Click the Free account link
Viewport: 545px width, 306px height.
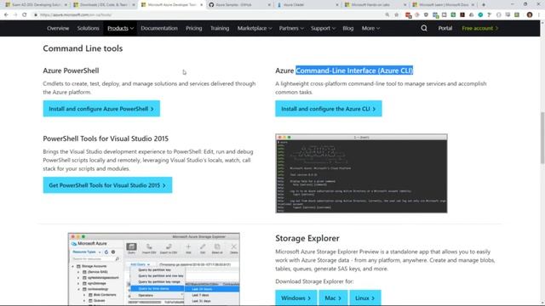click(x=480, y=28)
